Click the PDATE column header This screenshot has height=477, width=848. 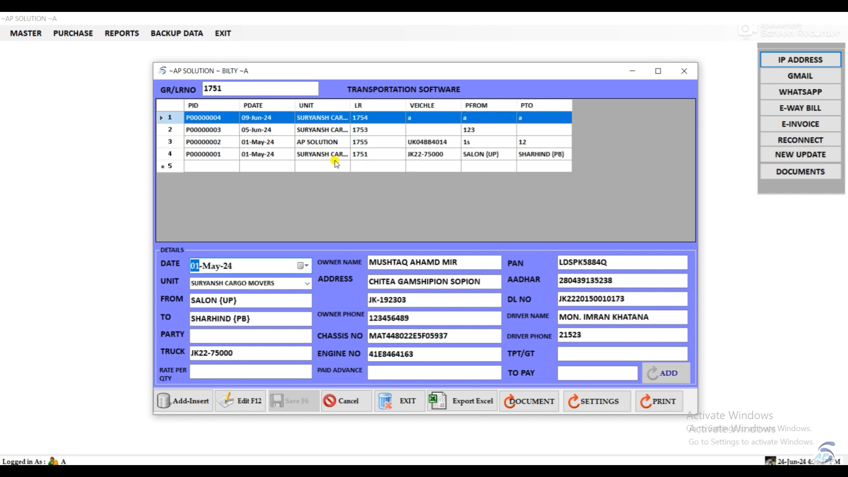(x=267, y=106)
